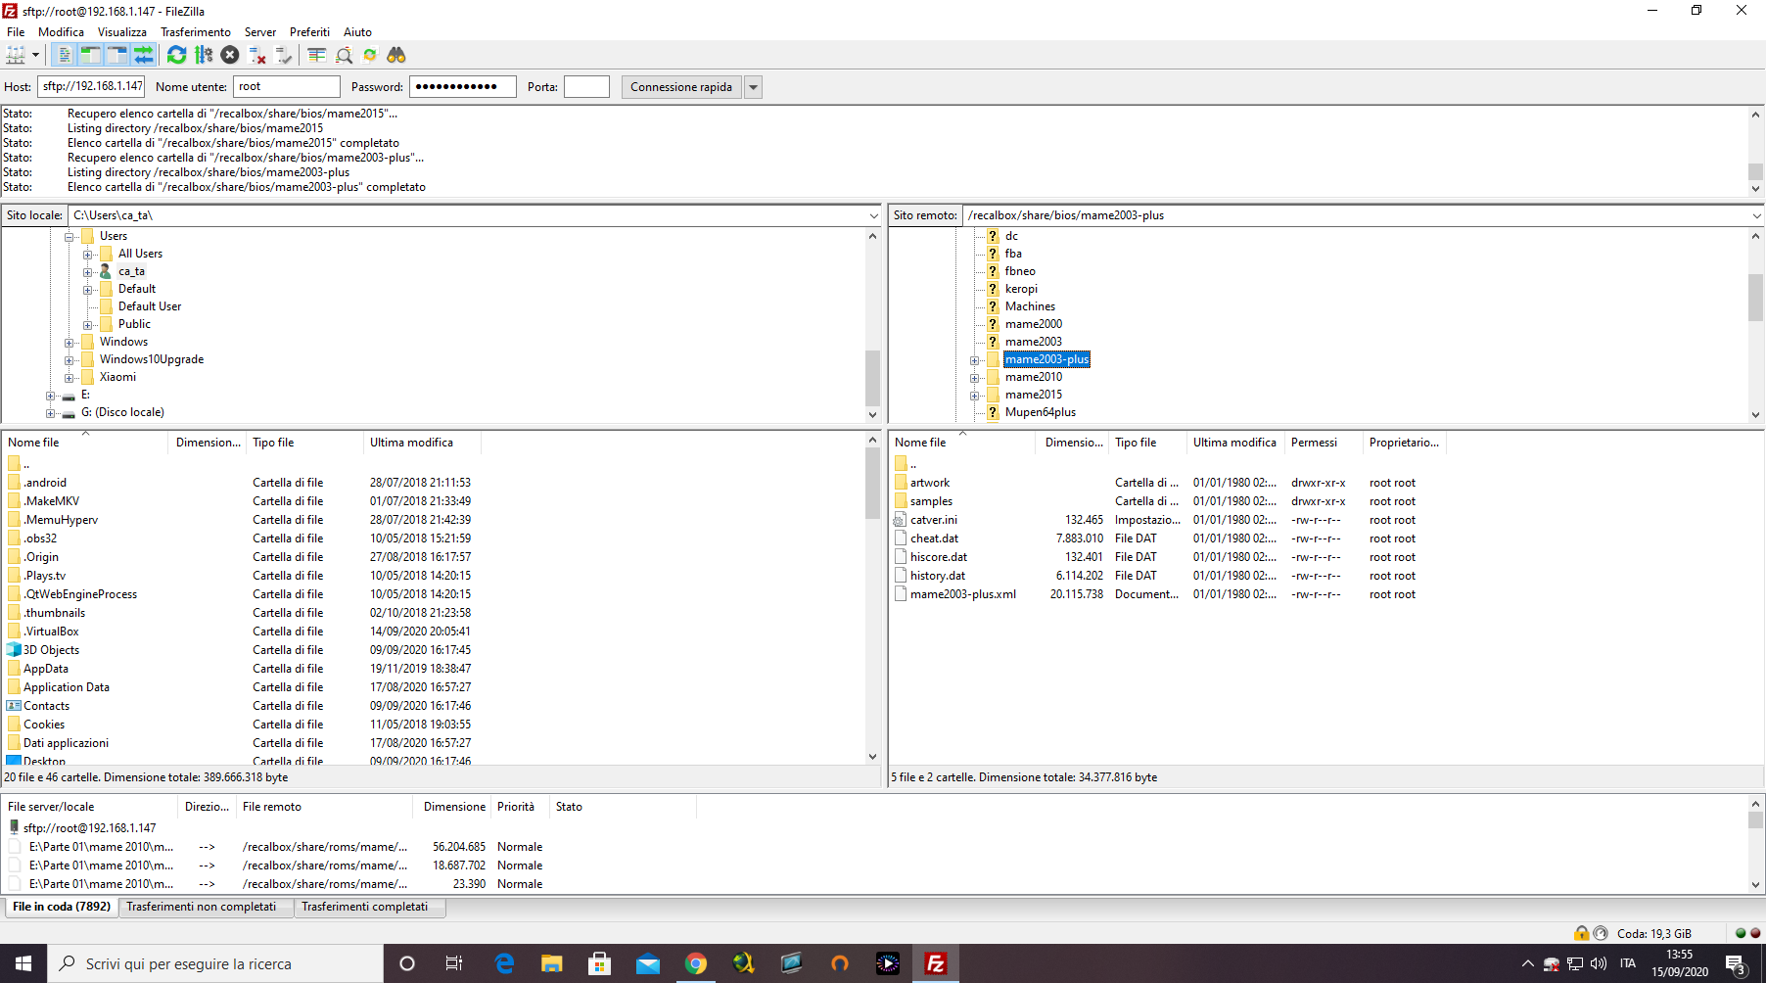
Task: Expand mame2003-plus in the remote tree
Action: pyautogui.click(x=975, y=360)
